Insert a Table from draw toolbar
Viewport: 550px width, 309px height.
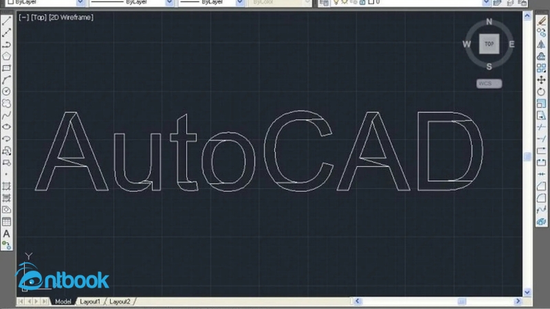click(6, 221)
